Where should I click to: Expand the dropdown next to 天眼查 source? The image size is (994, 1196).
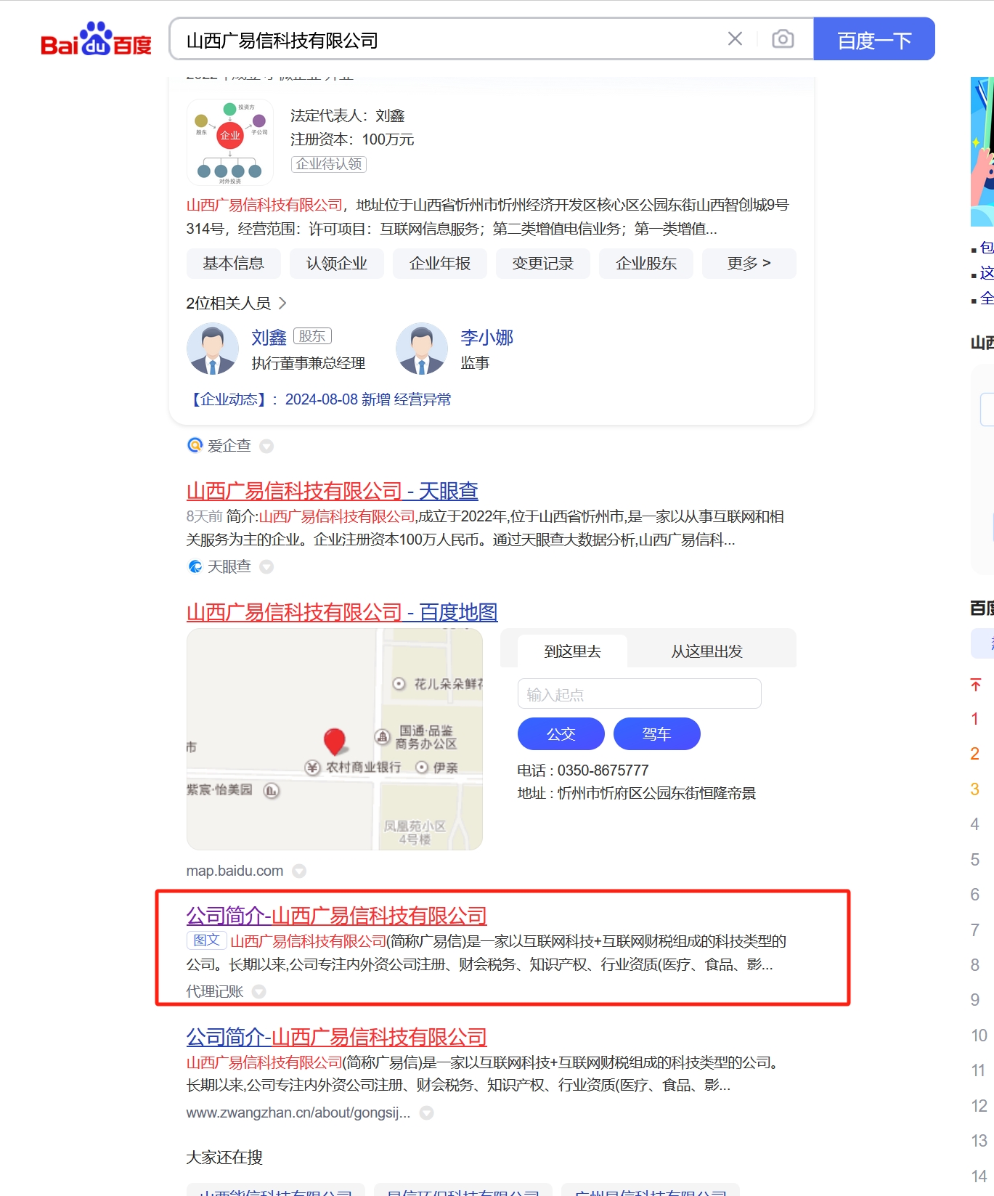click(266, 566)
